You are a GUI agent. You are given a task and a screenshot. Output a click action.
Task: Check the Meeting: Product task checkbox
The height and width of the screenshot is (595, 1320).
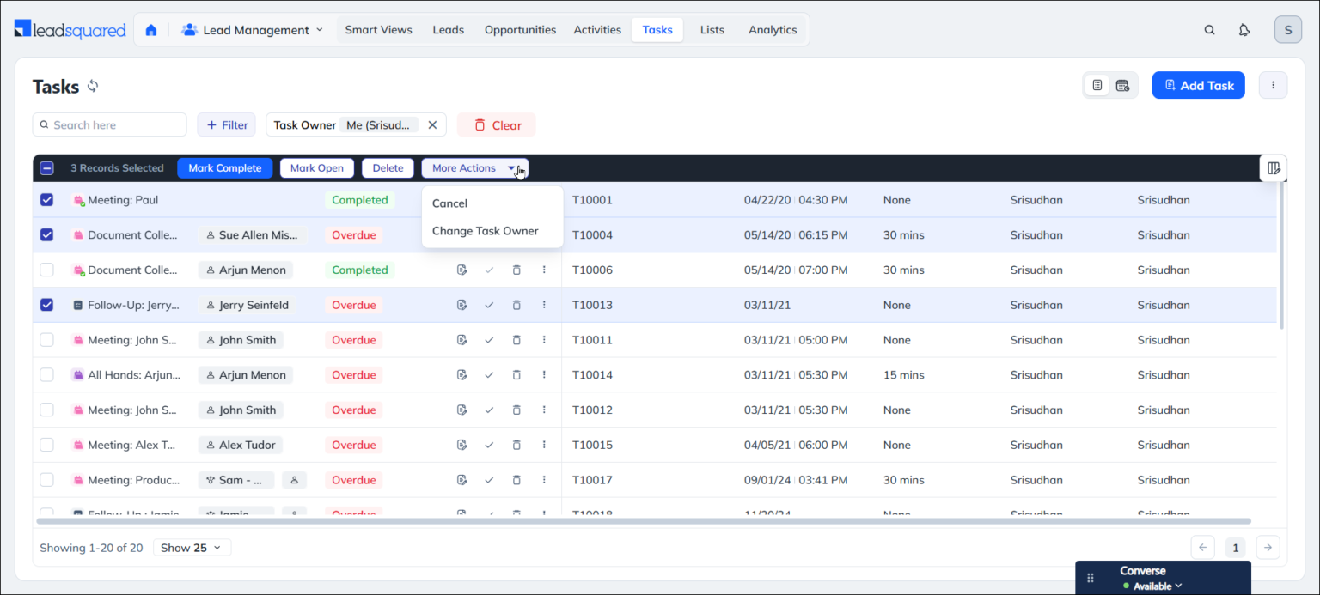(x=46, y=480)
